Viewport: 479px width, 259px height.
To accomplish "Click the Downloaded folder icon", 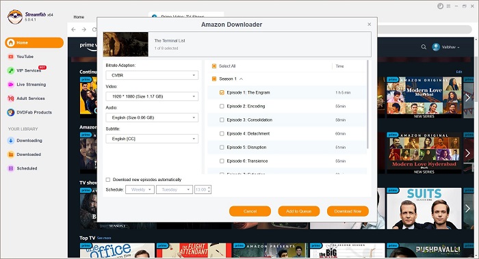I will pyautogui.click(x=11, y=154).
